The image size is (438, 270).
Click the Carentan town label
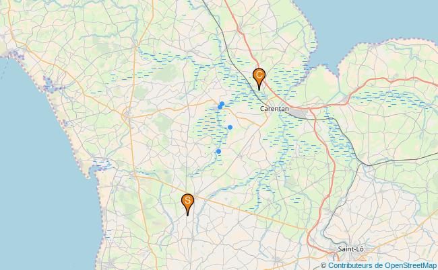click(x=274, y=109)
